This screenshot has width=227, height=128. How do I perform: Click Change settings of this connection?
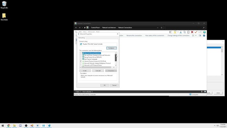pyautogui.click(x=178, y=35)
